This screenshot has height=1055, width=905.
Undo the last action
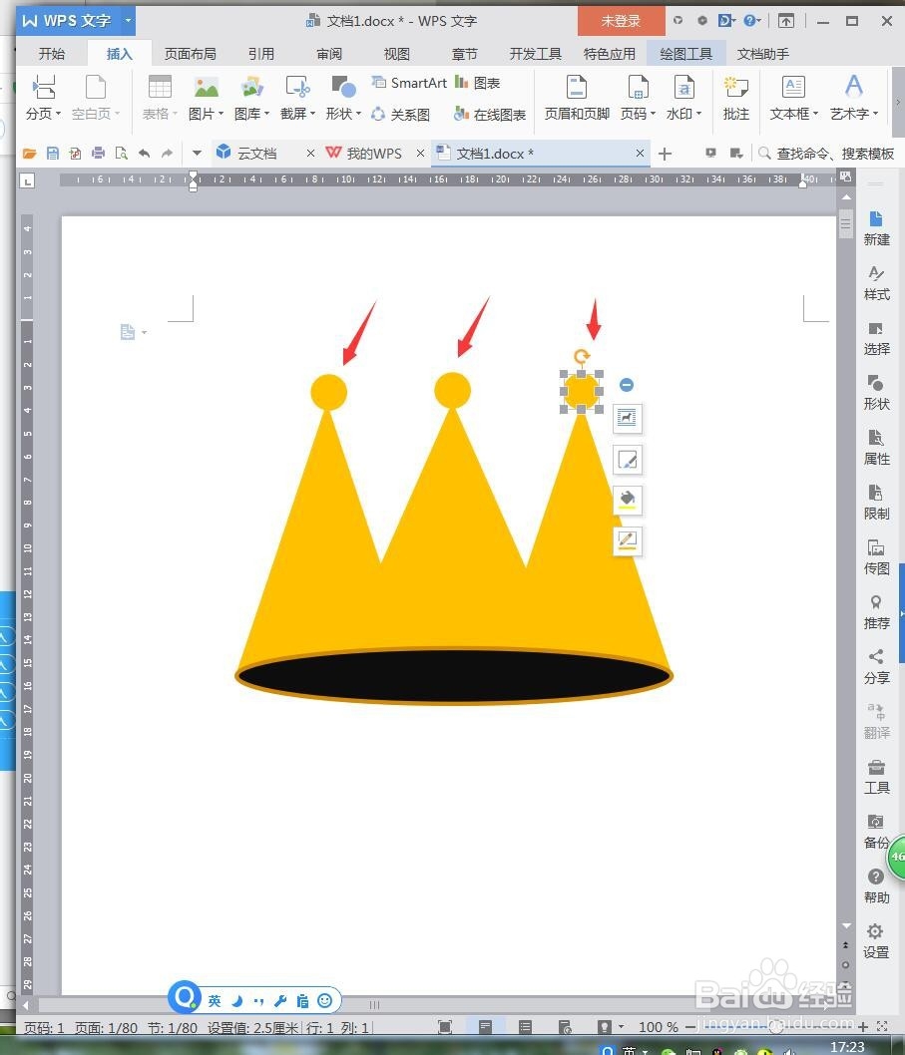(144, 154)
